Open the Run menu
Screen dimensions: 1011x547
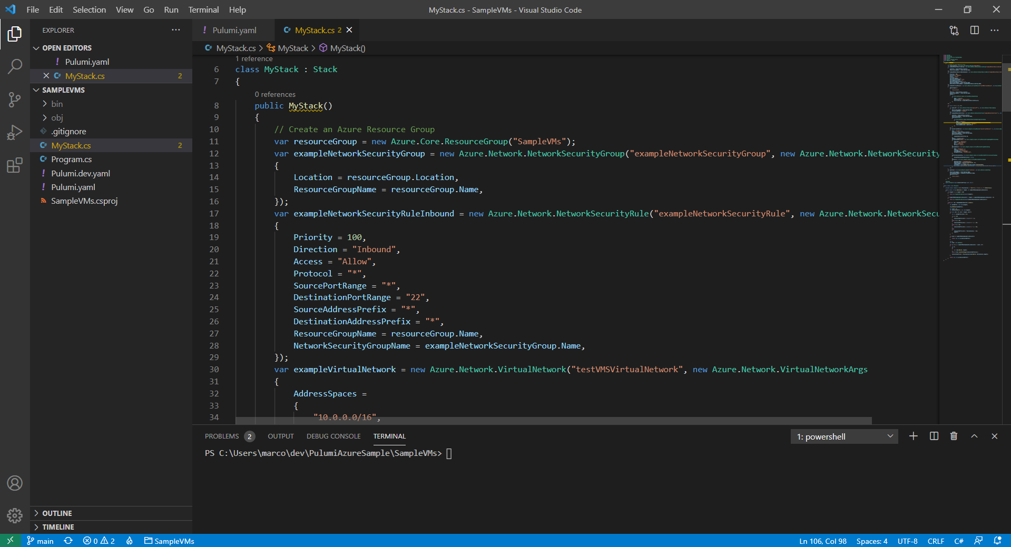[171, 9]
